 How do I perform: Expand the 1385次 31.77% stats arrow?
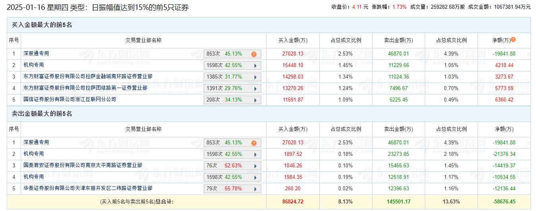click(255, 77)
